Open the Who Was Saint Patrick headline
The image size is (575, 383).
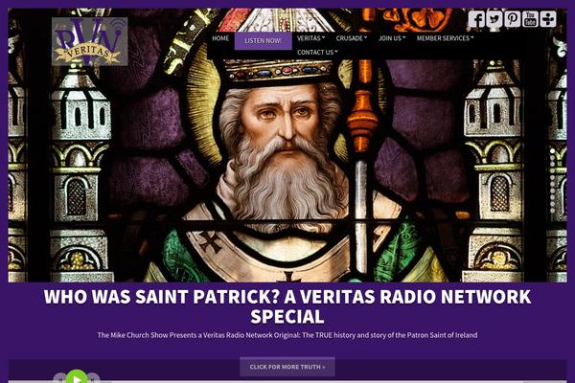coord(287,306)
